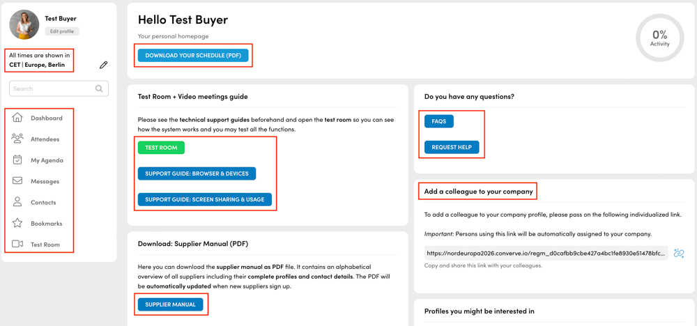Click the My Agenda calendar icon
697x326 pixels.
[17, 160]
